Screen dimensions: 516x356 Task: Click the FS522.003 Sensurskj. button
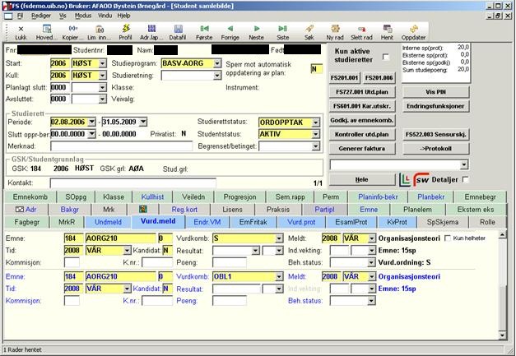(435, 135)
